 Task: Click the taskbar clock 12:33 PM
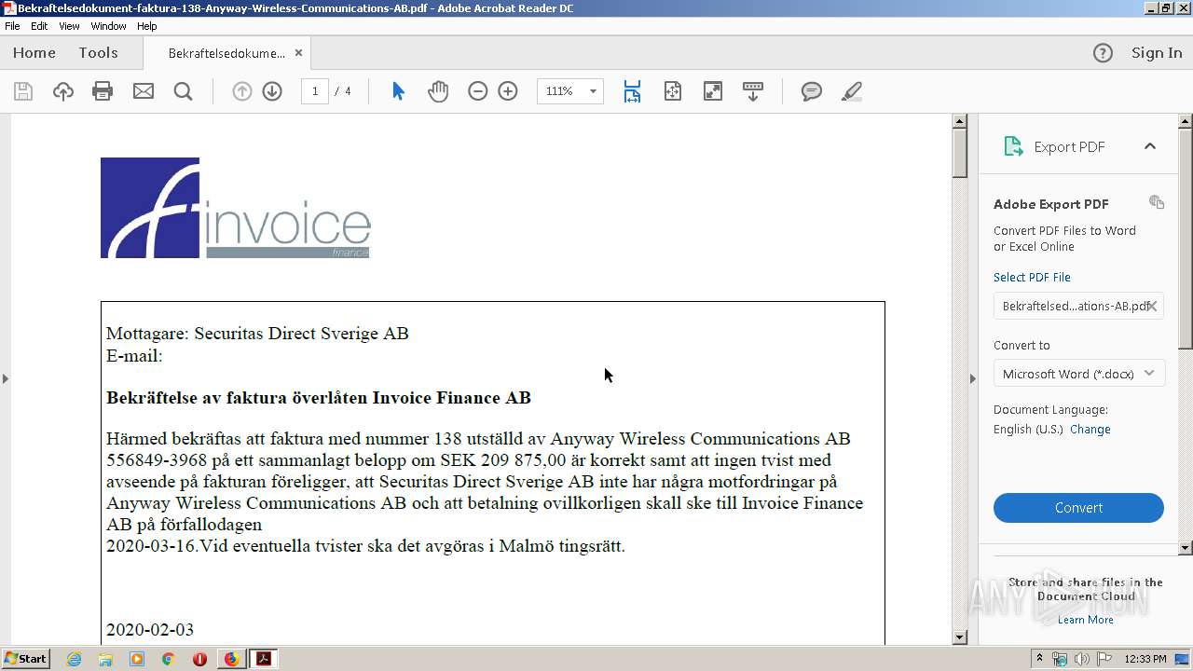[x=1145, y=659]
